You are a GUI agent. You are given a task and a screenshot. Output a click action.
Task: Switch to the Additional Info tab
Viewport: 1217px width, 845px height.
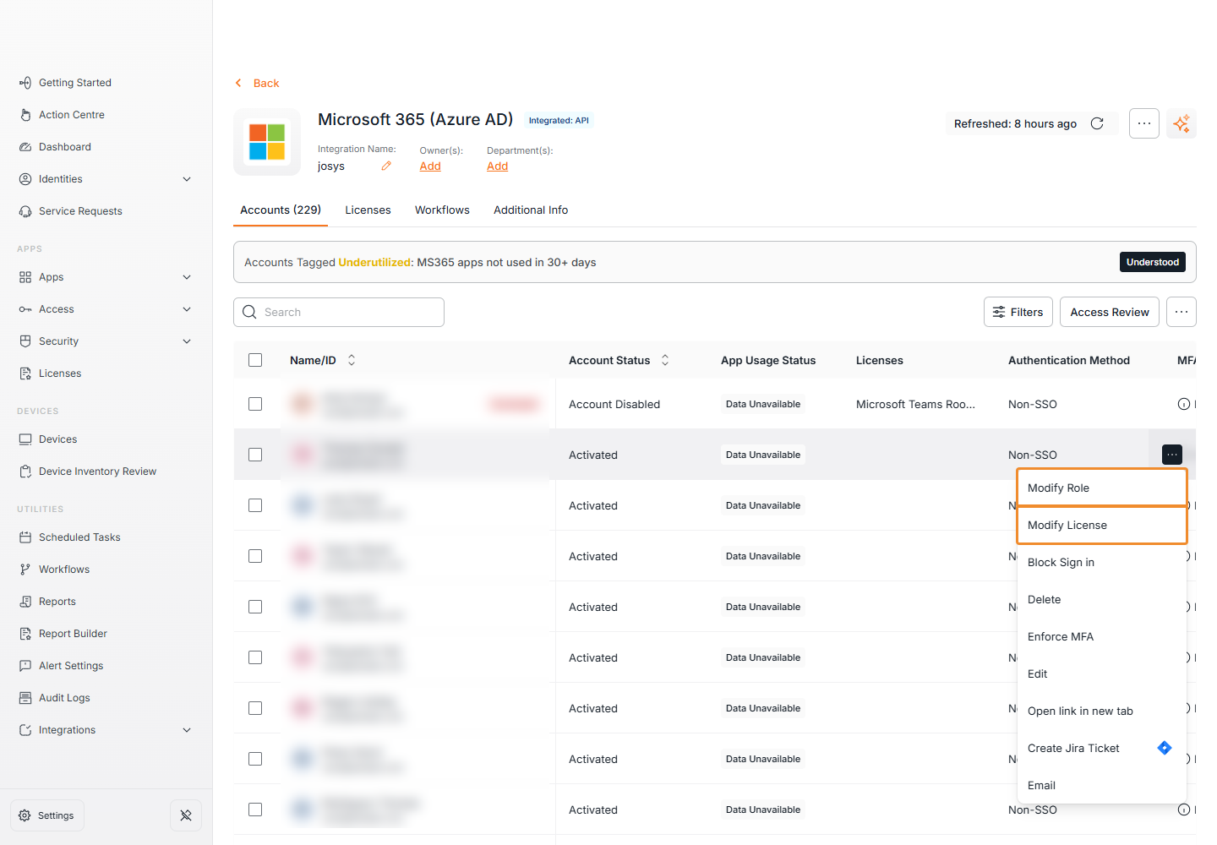pyautogui.click(x=531, y=210)
